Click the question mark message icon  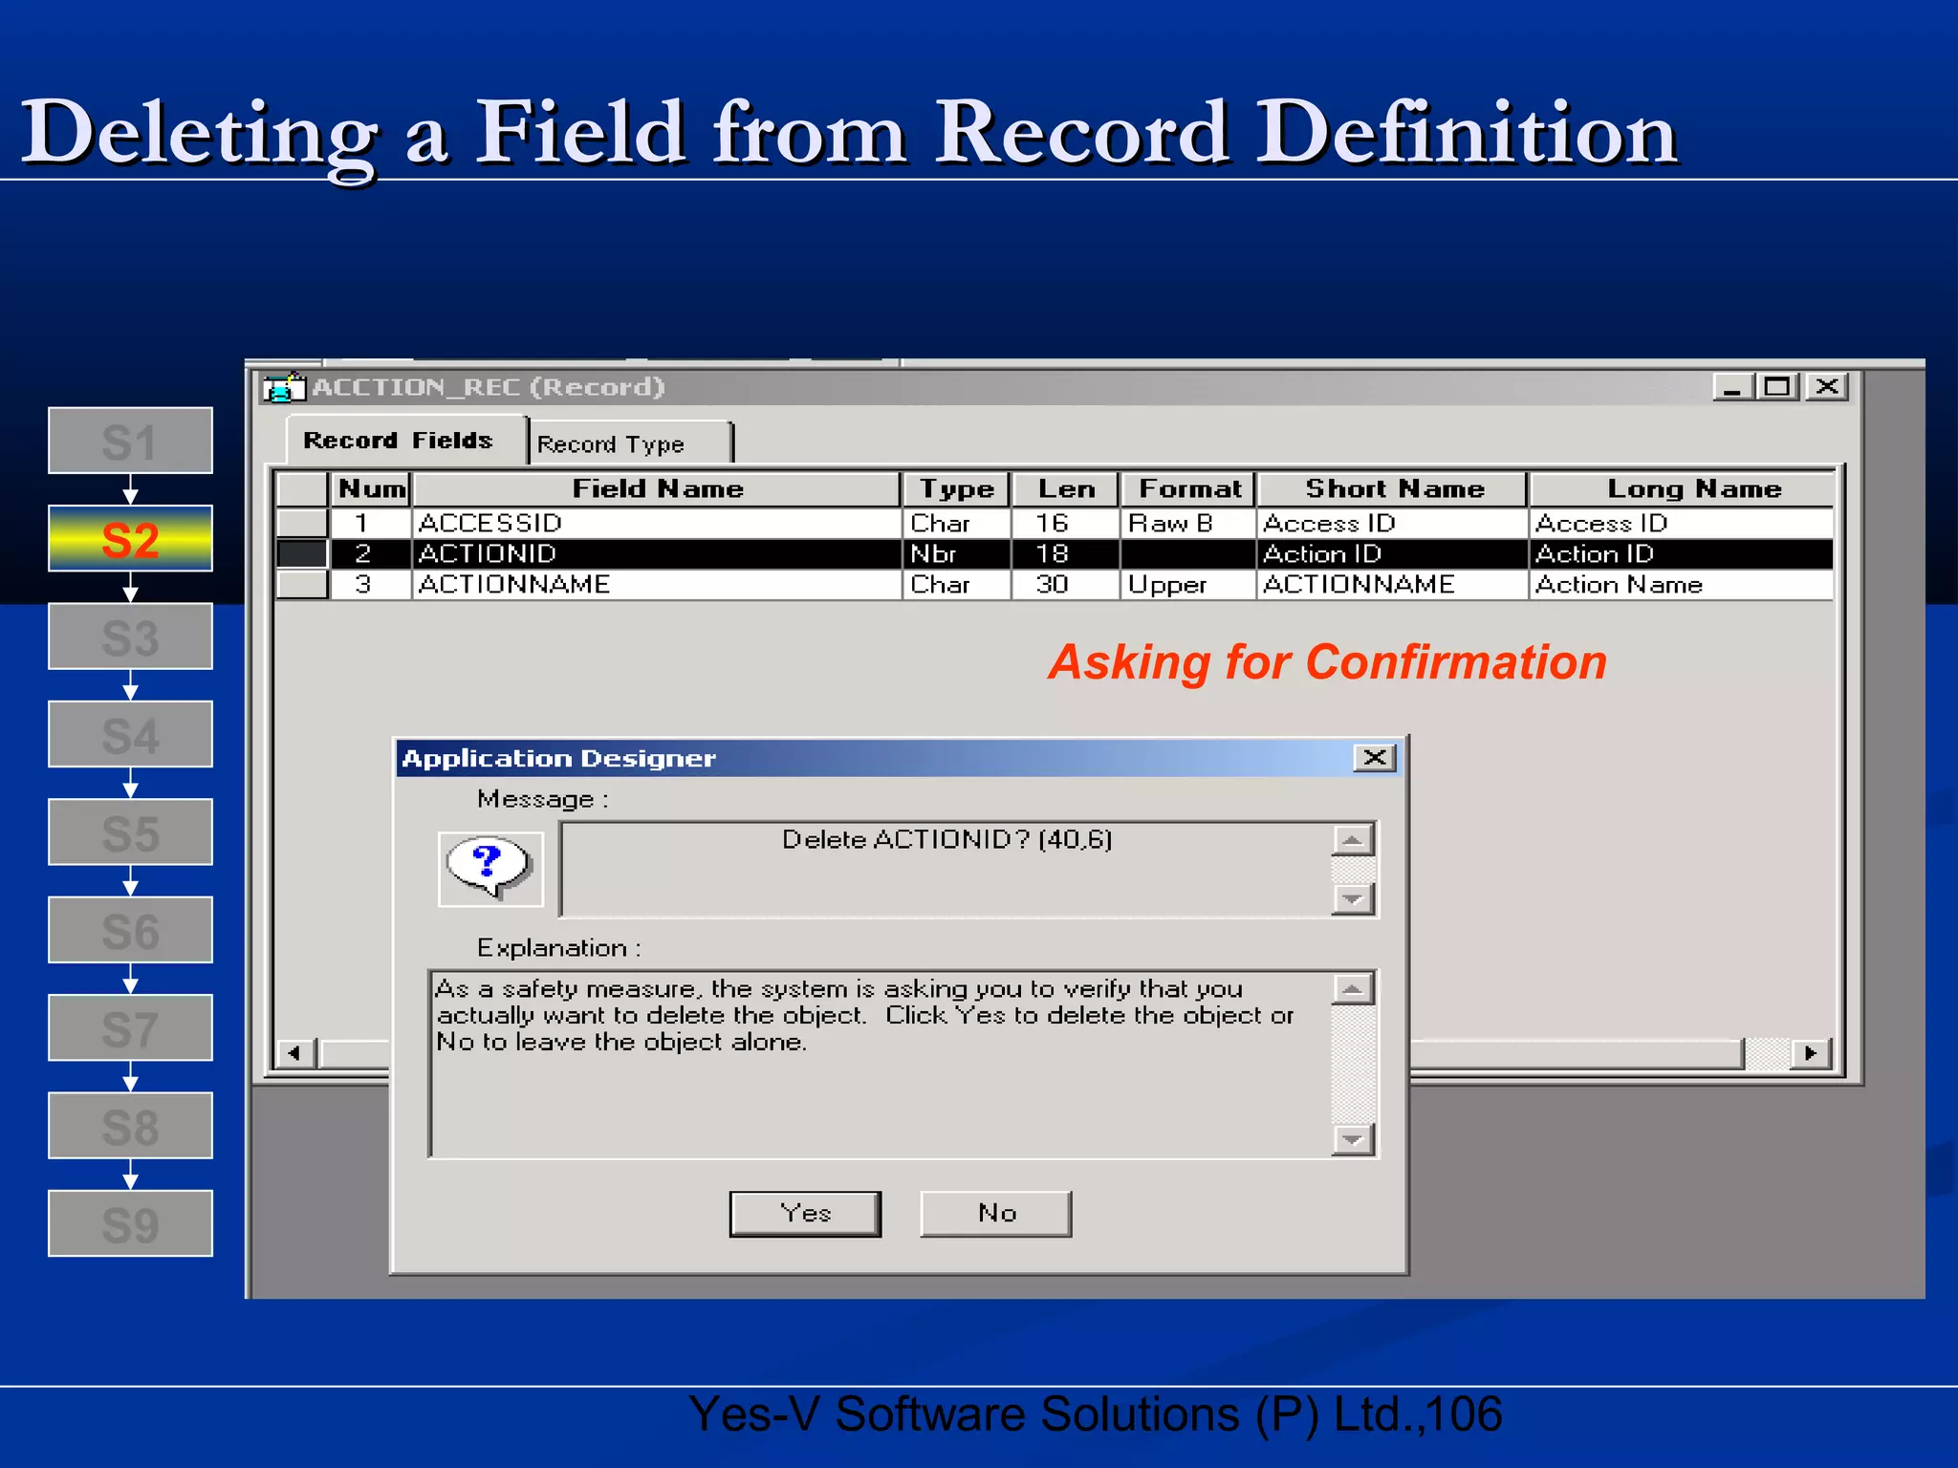(489, 868)
